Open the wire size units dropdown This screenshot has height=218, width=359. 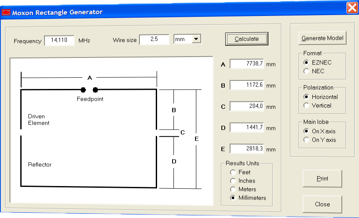coord(196,39)
